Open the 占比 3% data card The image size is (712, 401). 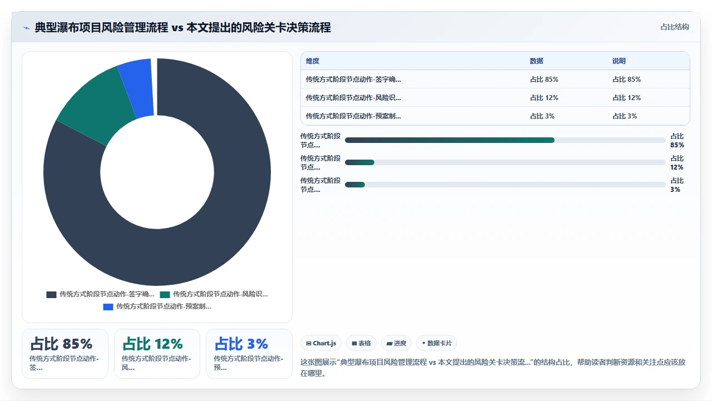pos(249,354)
